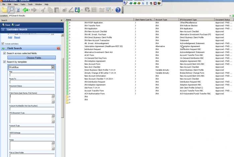Click red-blue star icon in floating toolbar

click(155, 3)
